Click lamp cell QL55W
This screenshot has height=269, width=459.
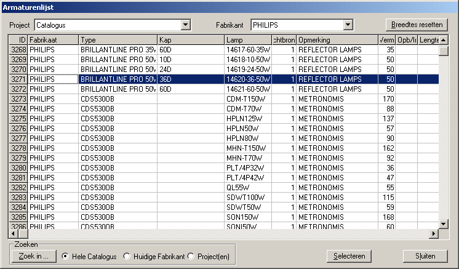248,188
